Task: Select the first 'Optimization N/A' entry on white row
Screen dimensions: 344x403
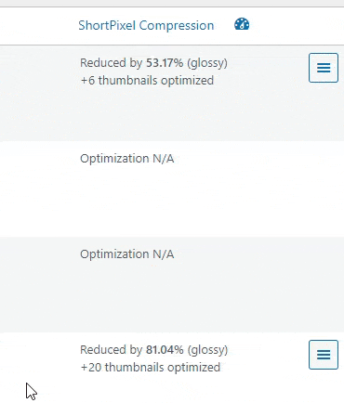Action: (x=127, y=159)
